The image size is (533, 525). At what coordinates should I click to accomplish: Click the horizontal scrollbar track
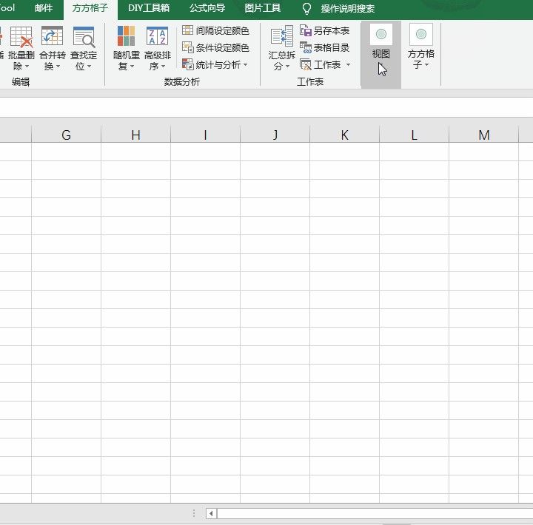click(x=375, y=513)
